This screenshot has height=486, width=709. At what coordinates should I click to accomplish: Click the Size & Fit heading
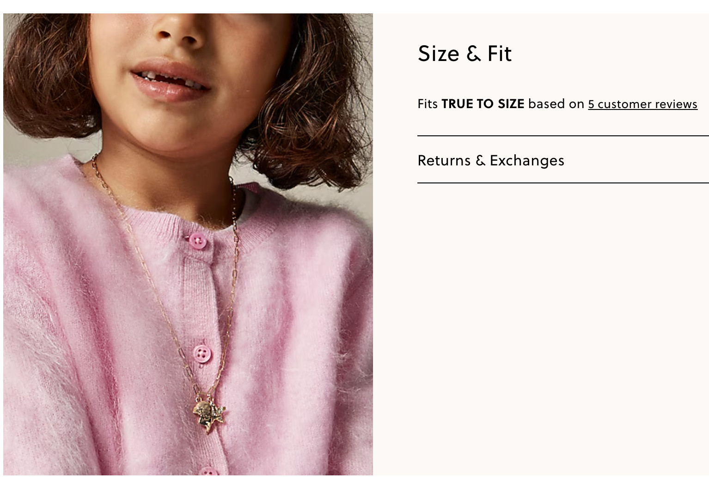465,54
